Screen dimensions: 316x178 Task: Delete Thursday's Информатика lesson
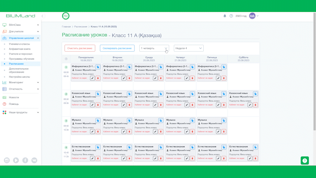tap(193, 78)
